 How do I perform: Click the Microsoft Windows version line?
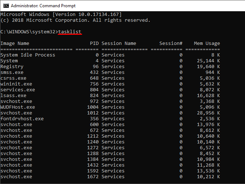(61, 14)
